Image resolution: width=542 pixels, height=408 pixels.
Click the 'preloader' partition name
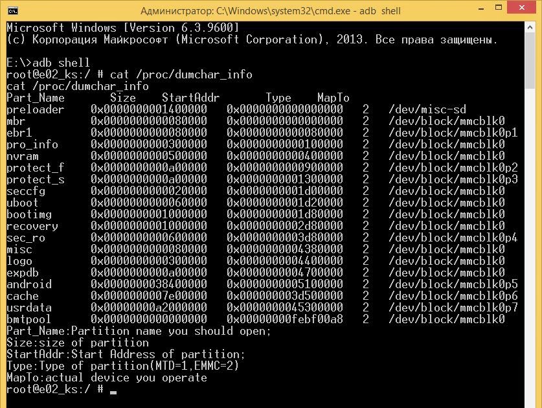35,109
